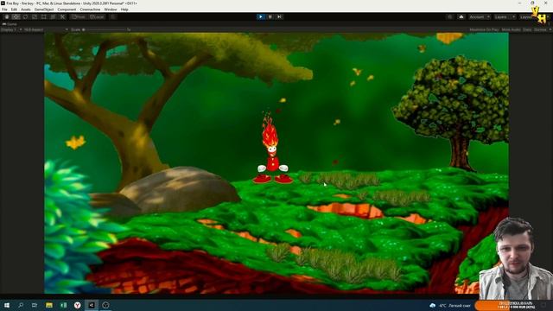Screen dimensions: 553x311
Task: Open the Account dropdown
Action: pyautogui.click(x=480, y=16)
